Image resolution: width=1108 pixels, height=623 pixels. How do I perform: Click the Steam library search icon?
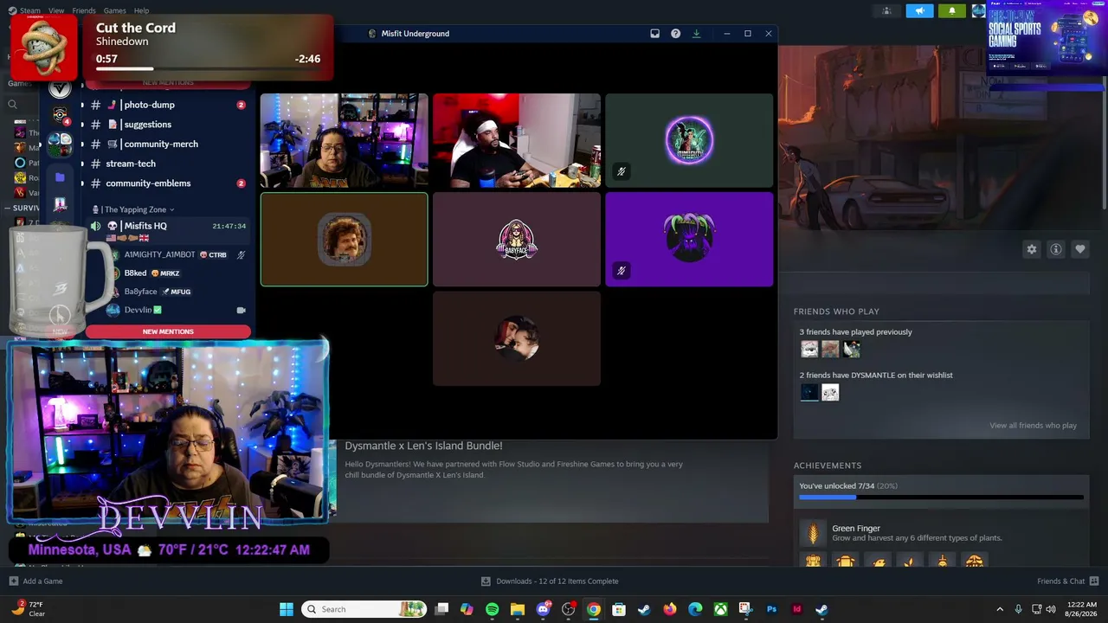click(x=12, y=105)
